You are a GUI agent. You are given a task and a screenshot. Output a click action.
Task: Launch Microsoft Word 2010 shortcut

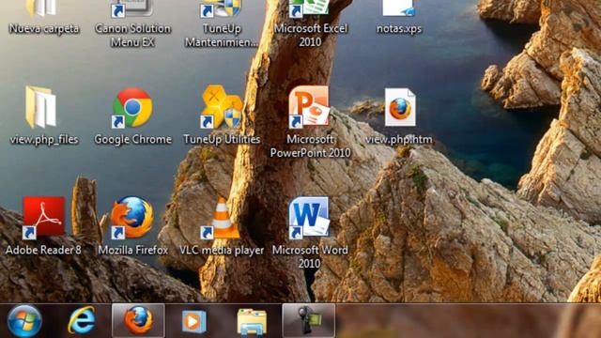pos(310,218)
